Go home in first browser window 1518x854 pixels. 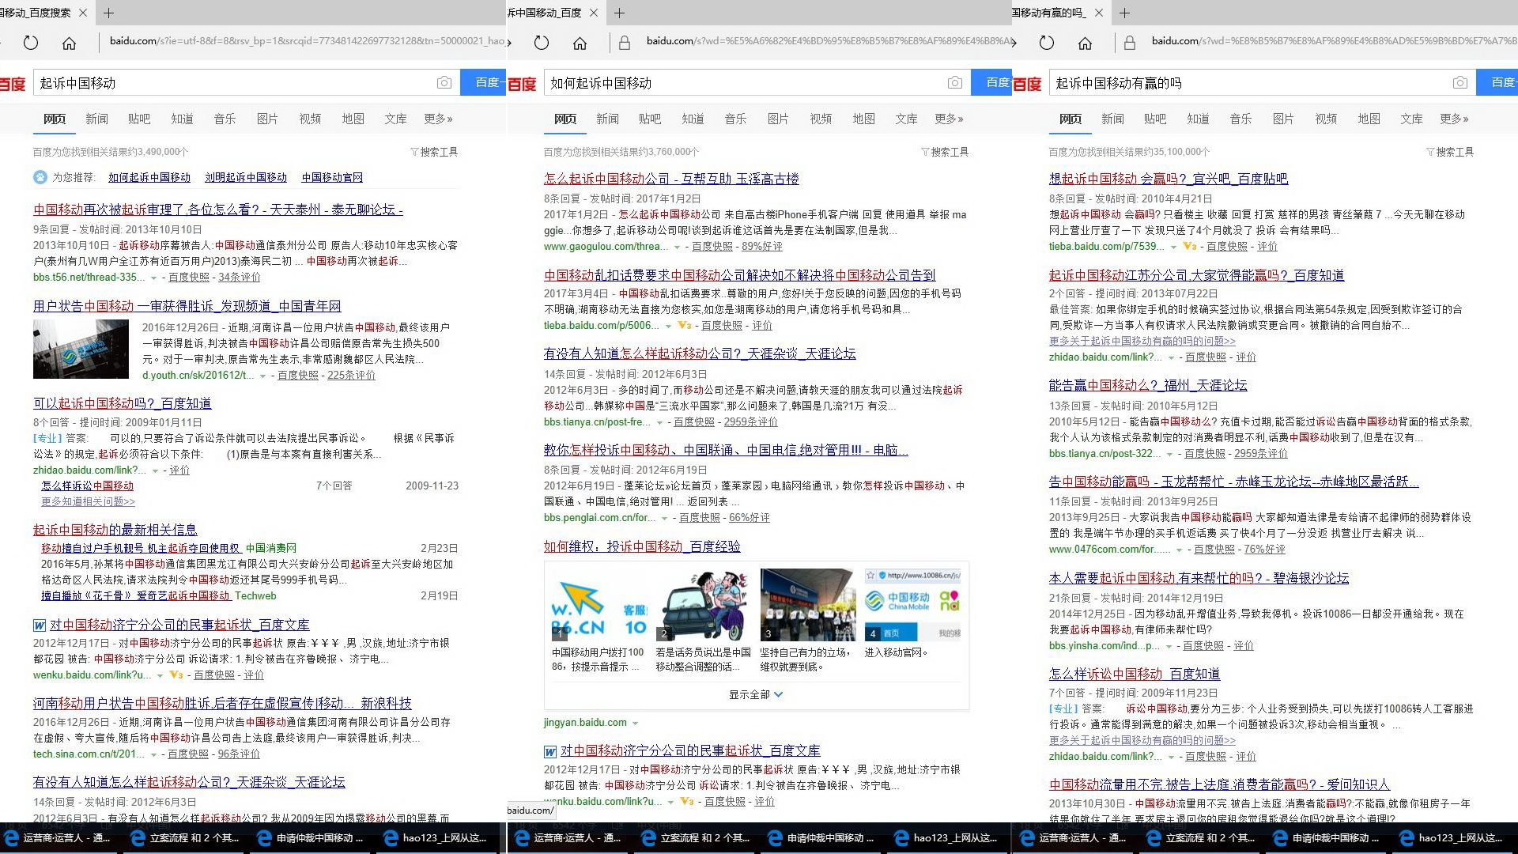[x=69, y=43]
